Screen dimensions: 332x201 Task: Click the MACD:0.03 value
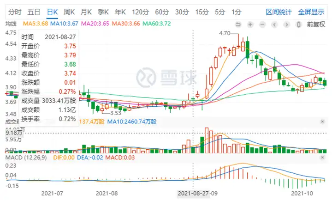click(120, 158)
